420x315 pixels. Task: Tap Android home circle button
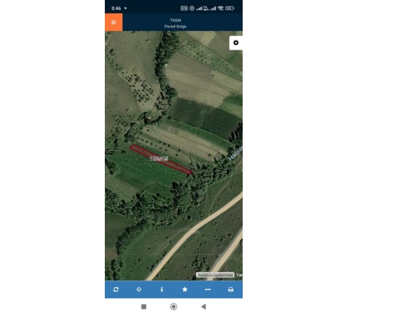[x=174, y=306]
